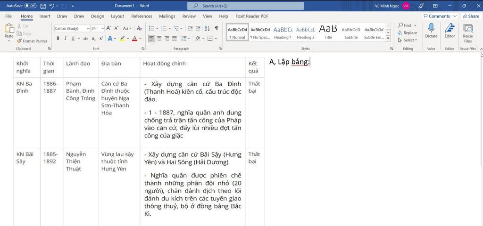Viewport: 483px width, 226px height.
Task: Apply yellow text highlight color
Action: click(123, 39)
